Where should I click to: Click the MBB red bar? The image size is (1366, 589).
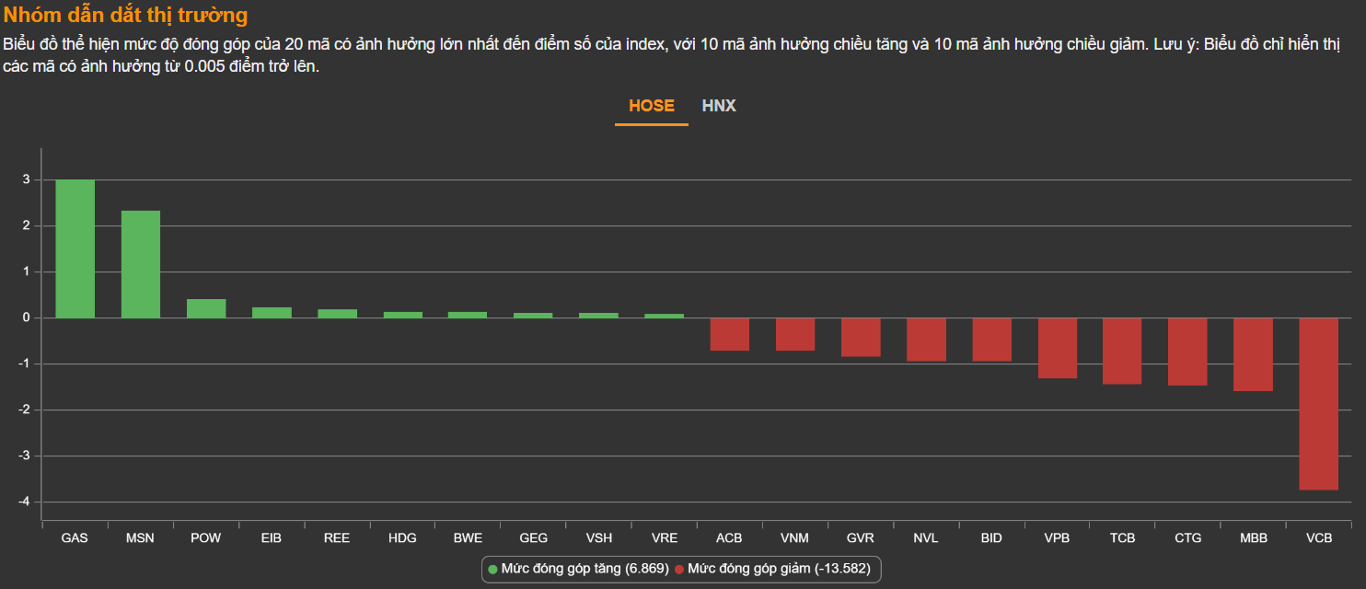1253,354
